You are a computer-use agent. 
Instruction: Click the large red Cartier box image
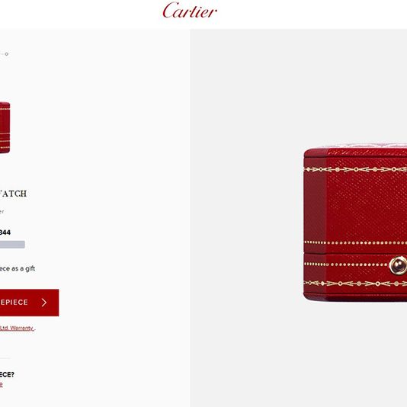tap(355, 222)
